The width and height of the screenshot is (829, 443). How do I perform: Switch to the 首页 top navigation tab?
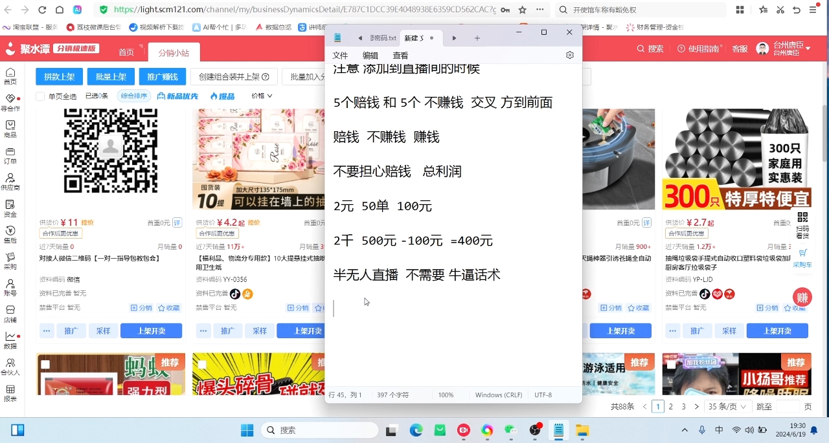tap(126, 52)
